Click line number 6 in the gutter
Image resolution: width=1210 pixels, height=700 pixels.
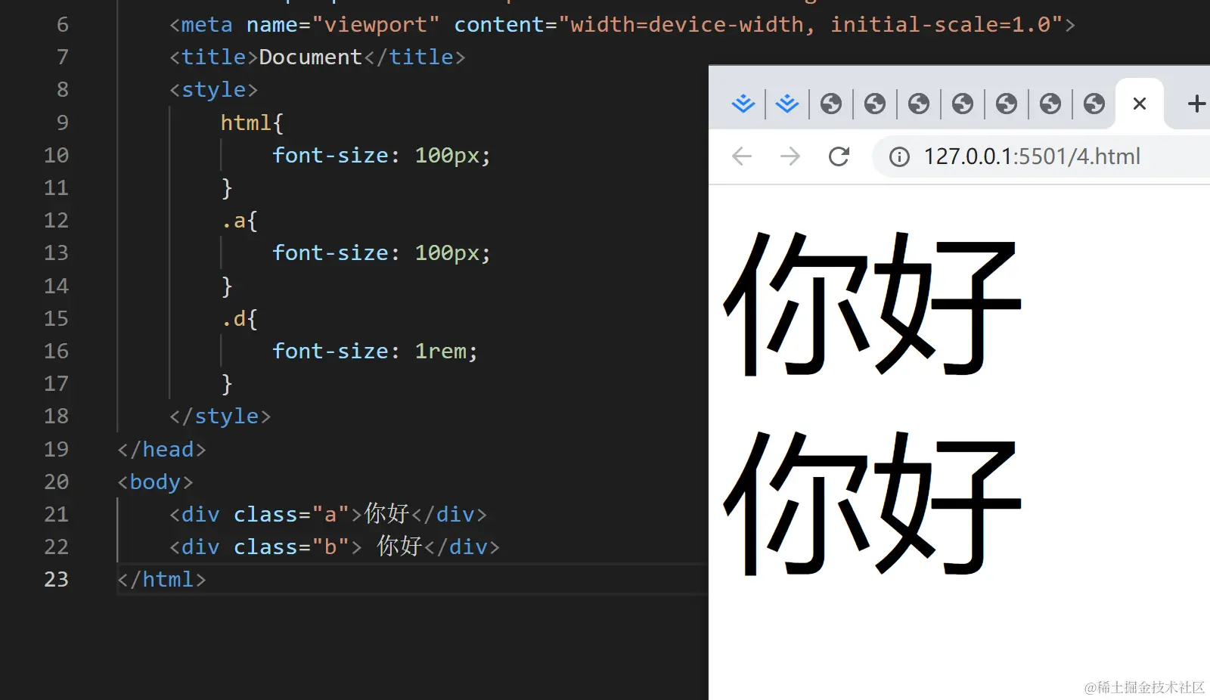click(63, 25)
